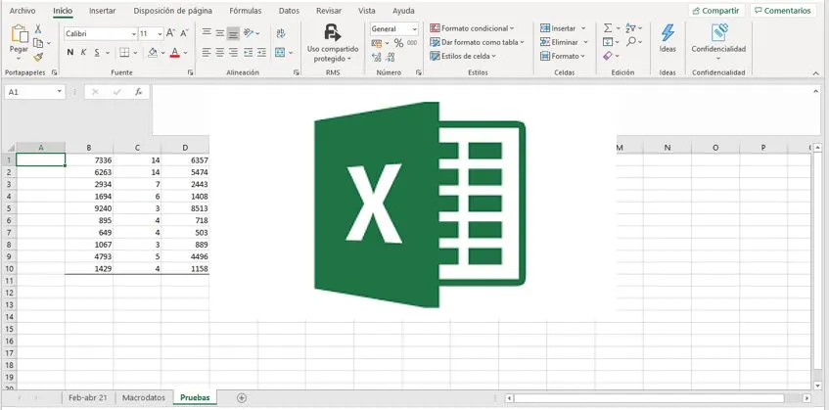The width and height of the screenshot is (829, 410).
Task: Click Eliminar cells button
Action: [x=564, y=42]
